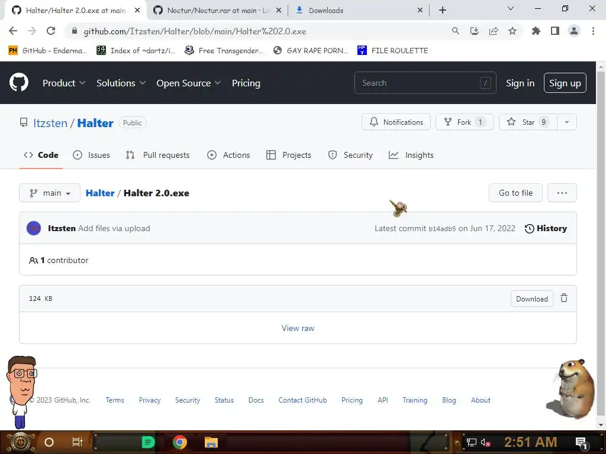Viewport: 606px width, 454px height.
Task: Open the Projects tab
Action: (289, 155)
